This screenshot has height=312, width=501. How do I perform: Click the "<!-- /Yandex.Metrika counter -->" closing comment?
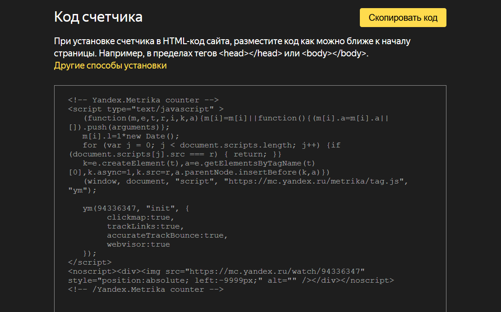(146, 289)
